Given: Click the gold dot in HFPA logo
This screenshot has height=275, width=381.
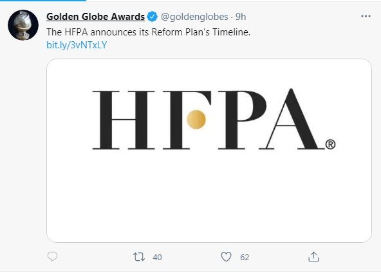Looking at the screenshot, I should coord(196,119).
